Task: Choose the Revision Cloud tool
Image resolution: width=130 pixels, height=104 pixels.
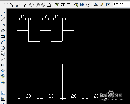Action: click(3, 54)
